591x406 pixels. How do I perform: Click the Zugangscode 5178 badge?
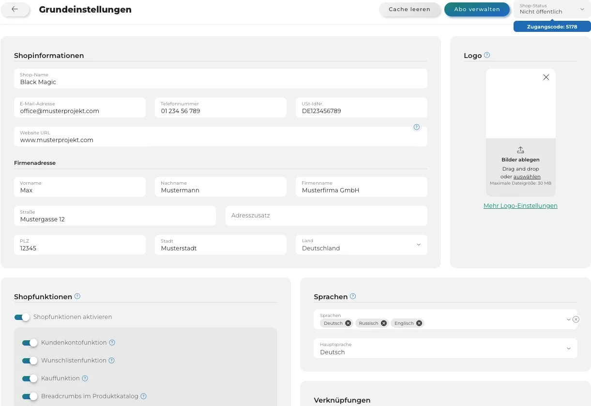coord(552,27)
